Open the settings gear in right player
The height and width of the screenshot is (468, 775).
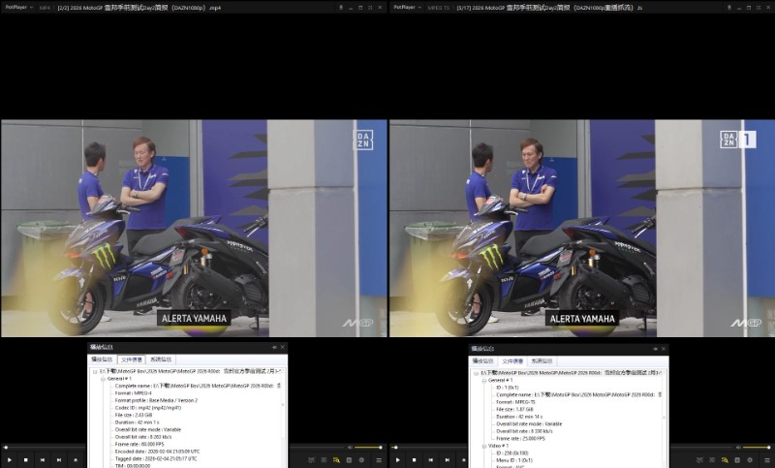(749, 459)
